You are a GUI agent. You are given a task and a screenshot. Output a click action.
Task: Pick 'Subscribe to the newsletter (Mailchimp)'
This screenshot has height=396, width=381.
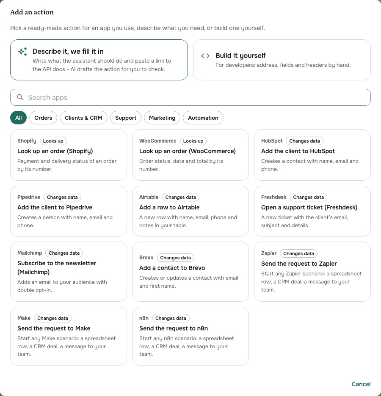coord(69,272)
